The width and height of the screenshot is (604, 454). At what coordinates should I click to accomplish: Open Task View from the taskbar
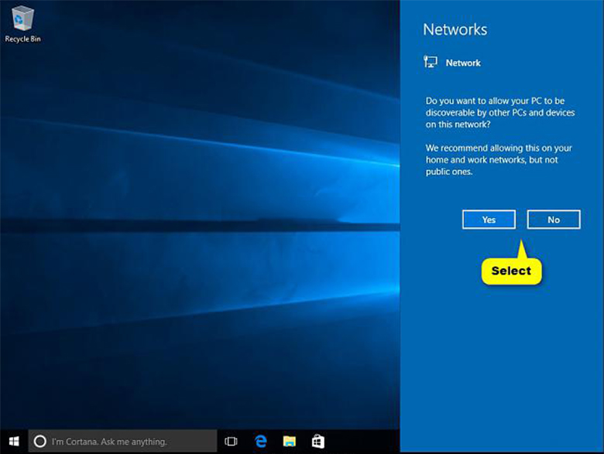pyautogui.click(x=231, y=442)
